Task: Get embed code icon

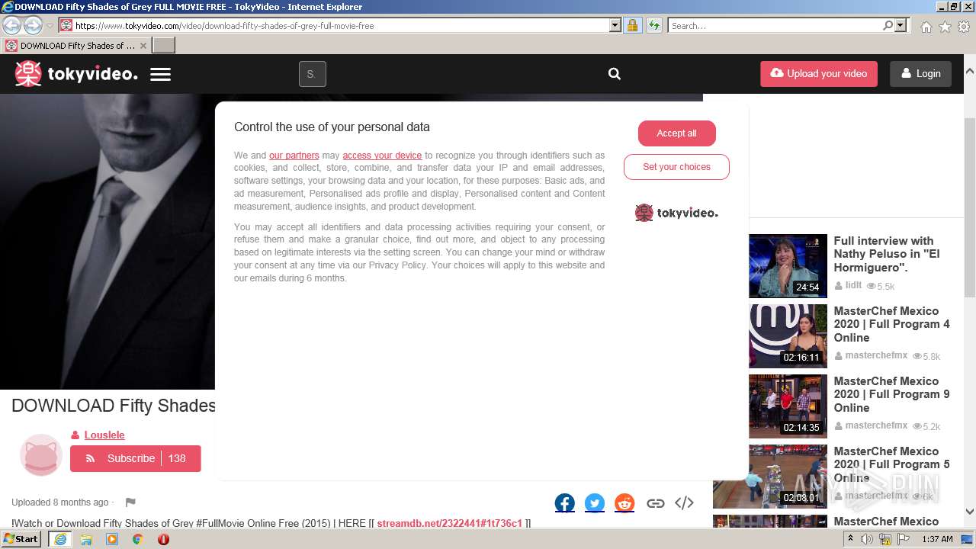Action: click(x=684, y=503)
